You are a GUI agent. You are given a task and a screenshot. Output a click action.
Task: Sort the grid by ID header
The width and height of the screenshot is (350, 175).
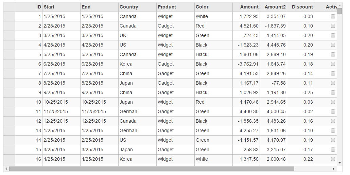point(29,7)
